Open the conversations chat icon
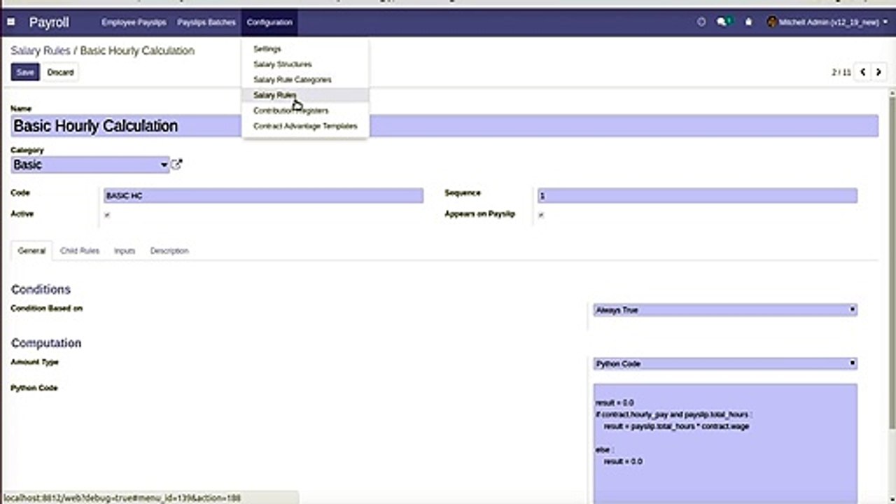 tap(722, 22)
